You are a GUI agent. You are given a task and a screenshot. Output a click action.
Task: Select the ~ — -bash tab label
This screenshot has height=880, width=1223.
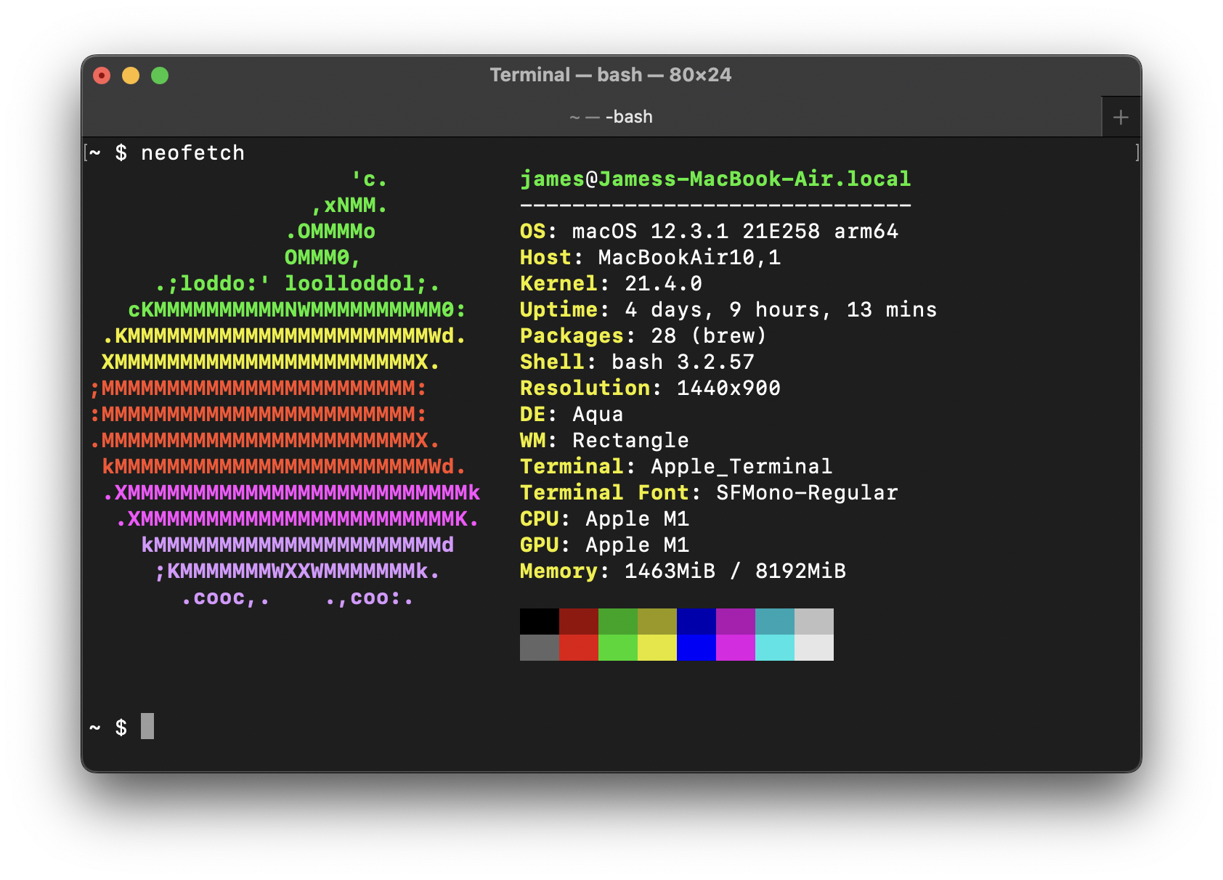(x=611, y=116)
